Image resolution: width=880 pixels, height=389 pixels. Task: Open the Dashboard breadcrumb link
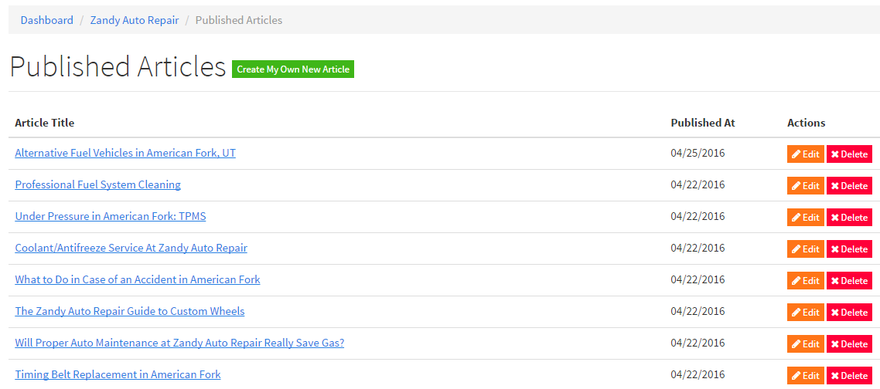[46, 20]
